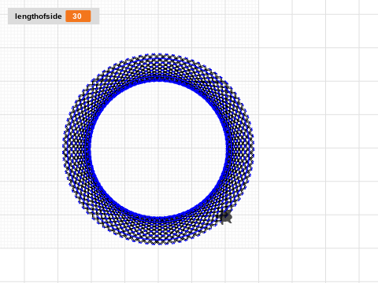378x283 pixels.
Task: Select the lengthofside variable label
Action: (x=39, y=17)
